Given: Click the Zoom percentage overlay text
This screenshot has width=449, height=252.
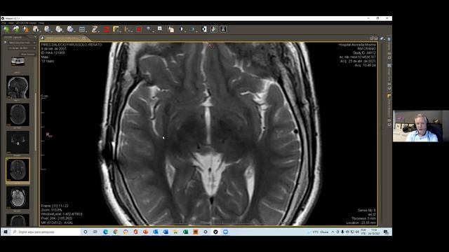Looking at the screenshot, I should tap(51, 210).
